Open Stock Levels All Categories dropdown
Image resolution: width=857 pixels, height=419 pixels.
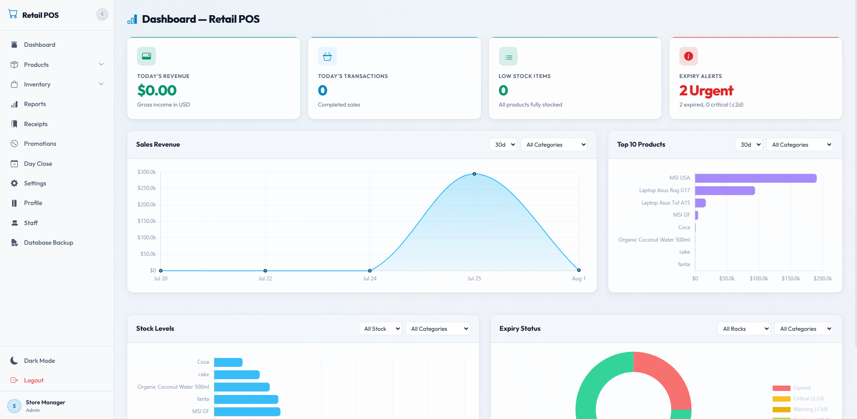point(438,329)
